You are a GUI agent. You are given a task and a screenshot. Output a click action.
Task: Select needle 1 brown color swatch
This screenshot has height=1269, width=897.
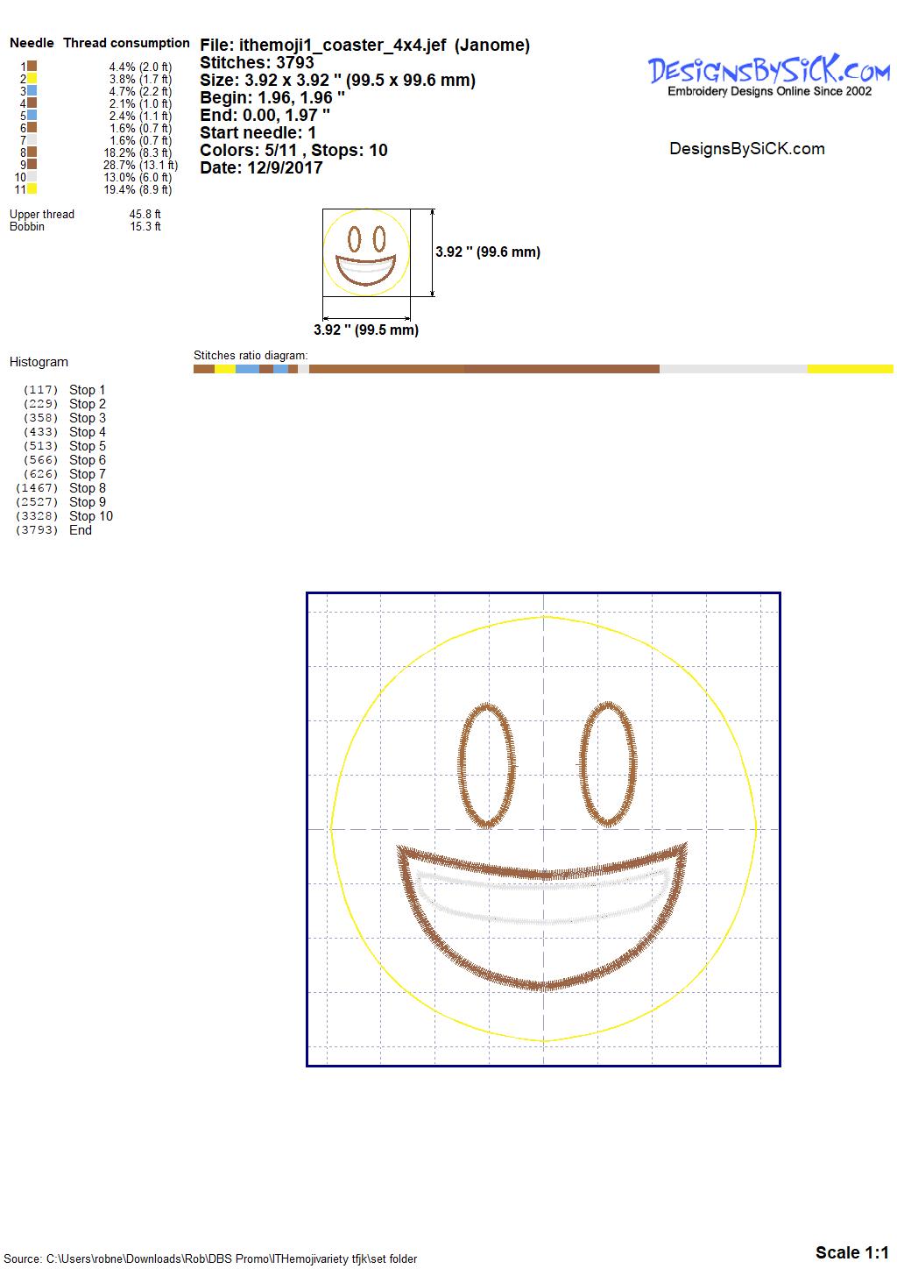click(x=32, y=66)
